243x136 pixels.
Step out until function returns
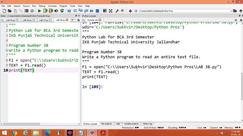click(x=86, y=11)
